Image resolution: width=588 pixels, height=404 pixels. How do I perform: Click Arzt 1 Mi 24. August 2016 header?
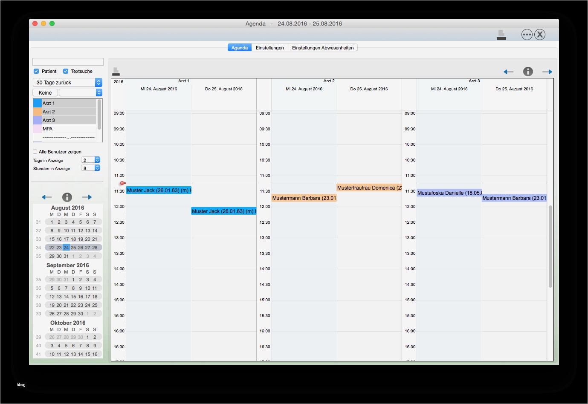tap(159, 89)
